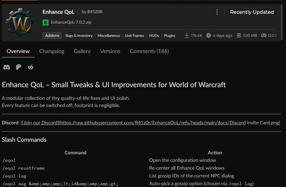Image resolution: width=286 pixels, height=187 pixels.
Task: Click 'Re-center all Enhance QoL windows' cell
Action: pos(187,168)
